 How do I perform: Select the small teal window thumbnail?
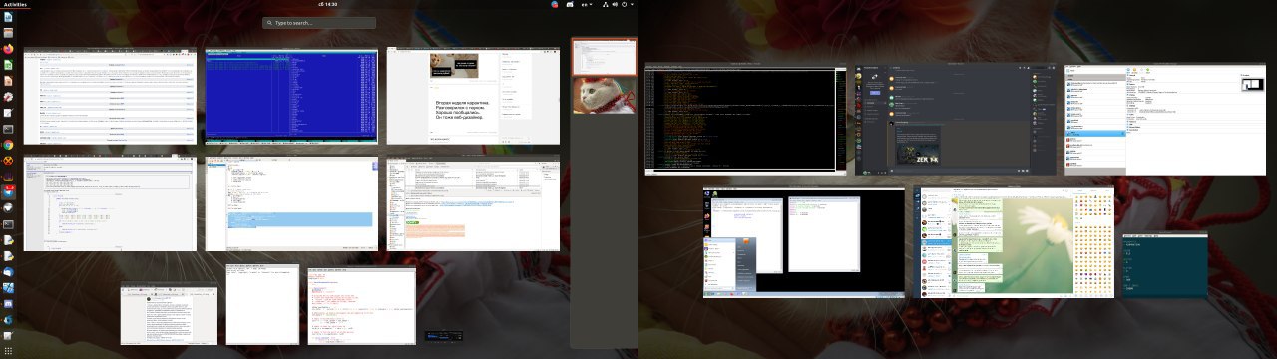pyautogui.click(x=1164, y=264)
